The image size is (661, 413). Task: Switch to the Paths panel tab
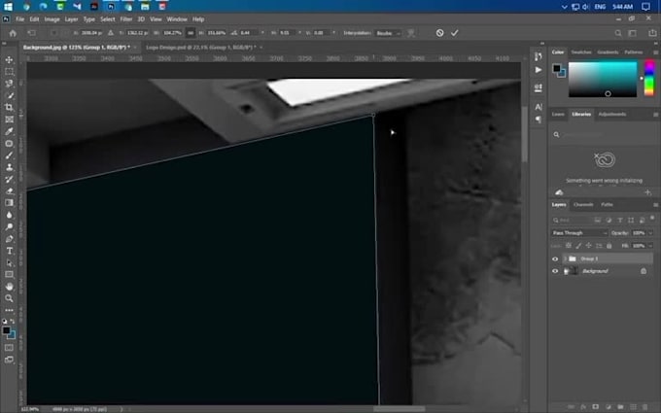(607, 205)
